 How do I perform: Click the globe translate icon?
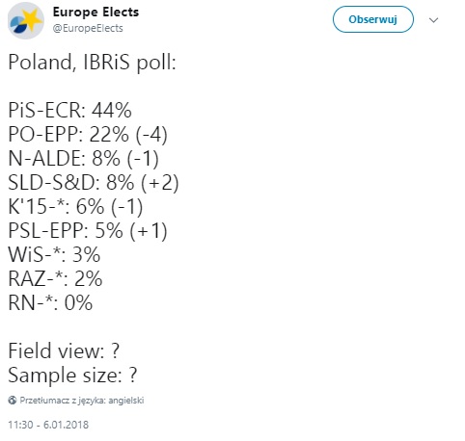click(13, 401)
